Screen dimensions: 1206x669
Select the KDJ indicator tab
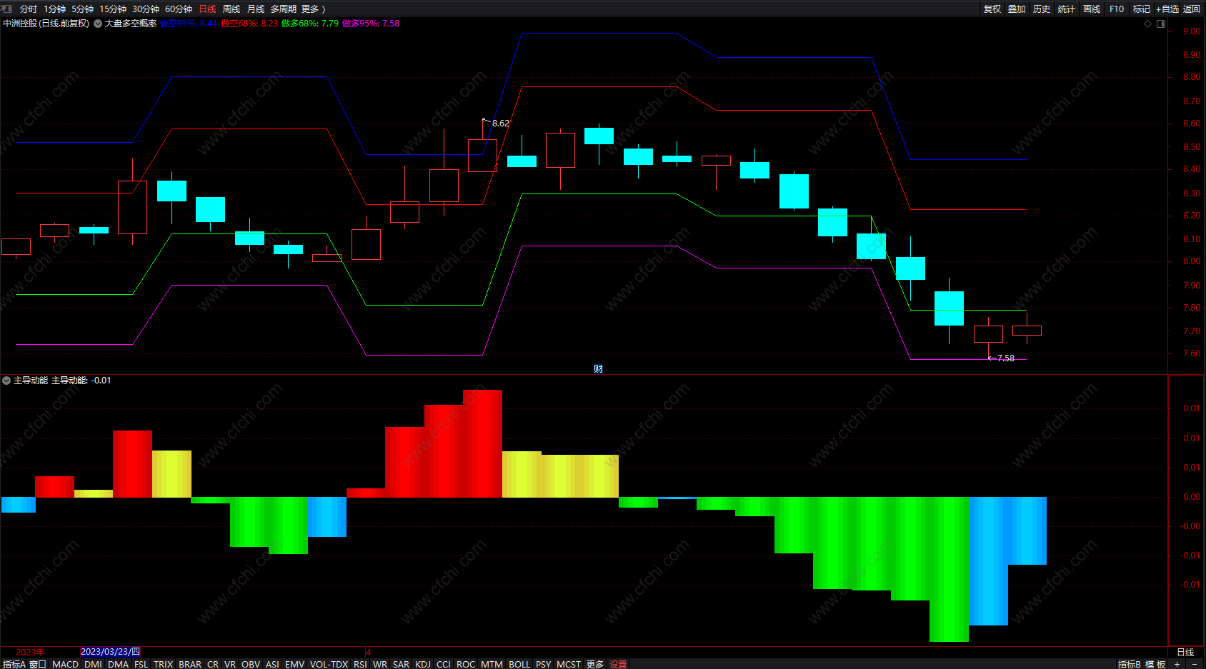(x=423, y=664)
